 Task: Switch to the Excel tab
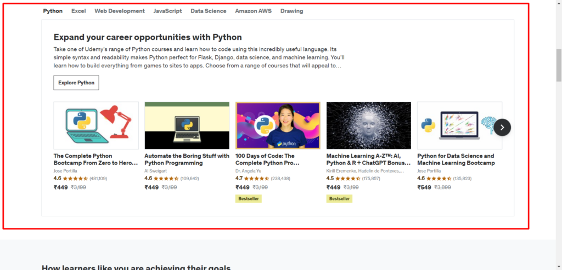(x=78, y=11)
